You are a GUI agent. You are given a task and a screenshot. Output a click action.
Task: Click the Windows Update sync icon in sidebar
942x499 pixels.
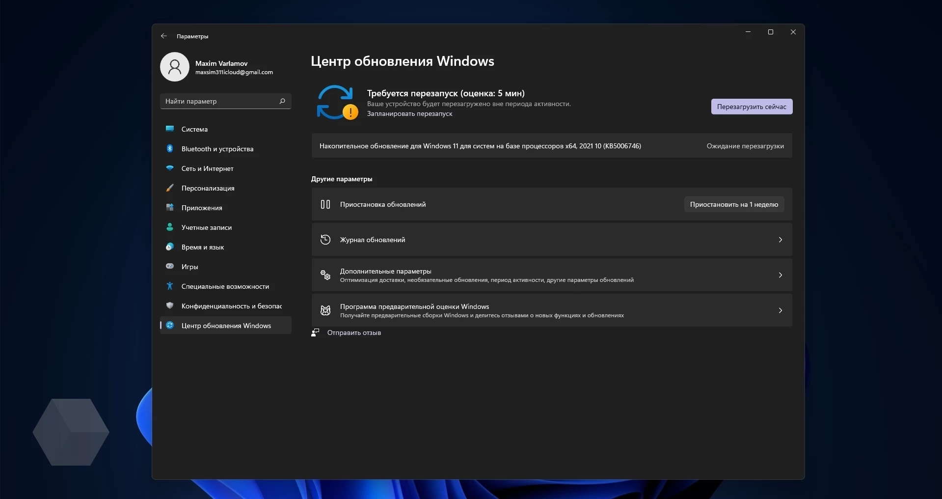click(x=170, y=325)
